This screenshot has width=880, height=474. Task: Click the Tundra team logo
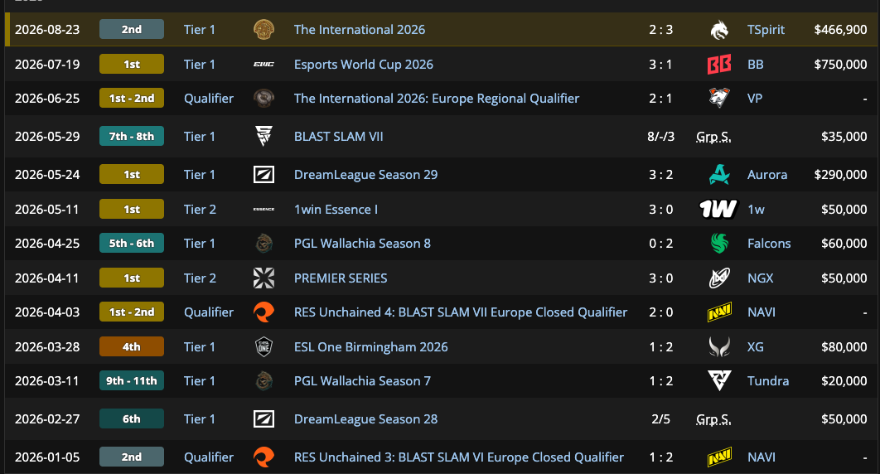pyautogui.click(x=719, y=381)
